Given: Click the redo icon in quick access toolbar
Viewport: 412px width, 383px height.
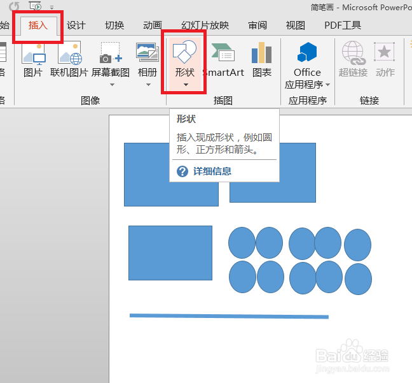Looking at the screenshot, I should coord(14,6).
